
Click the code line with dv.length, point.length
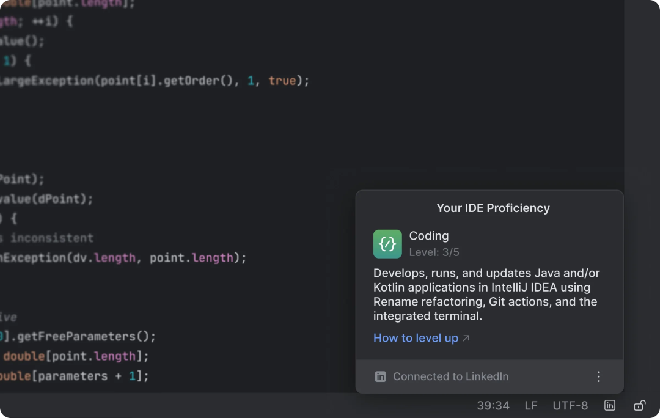tap(123, 258)
